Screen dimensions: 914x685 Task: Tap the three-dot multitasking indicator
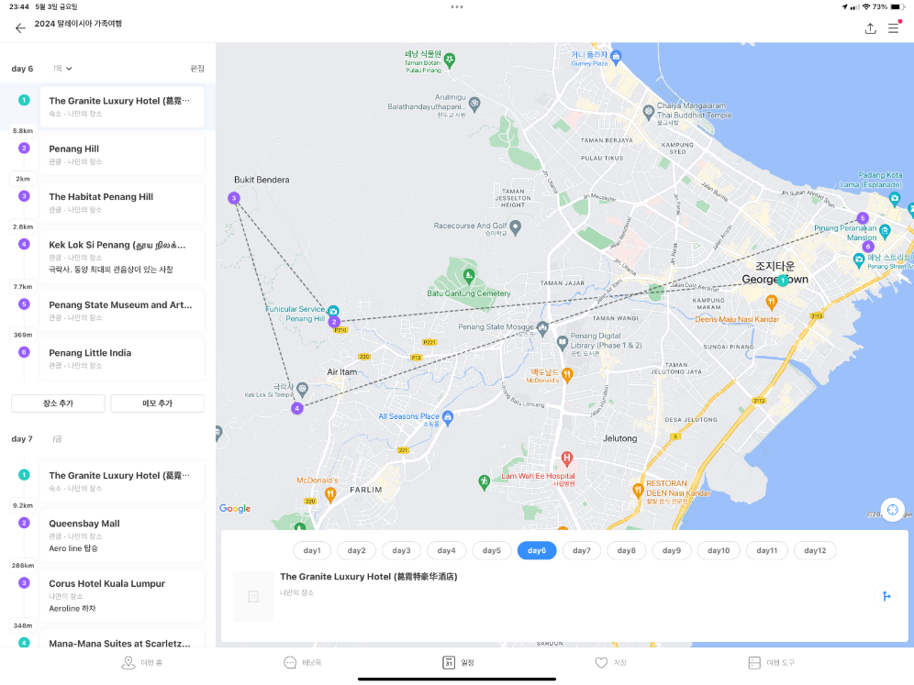click(457, 7)
